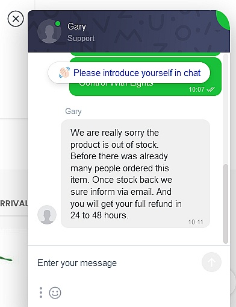Click the "Support" label under Gary
Viewport: 236px width, 307px height.
[81, 38]
